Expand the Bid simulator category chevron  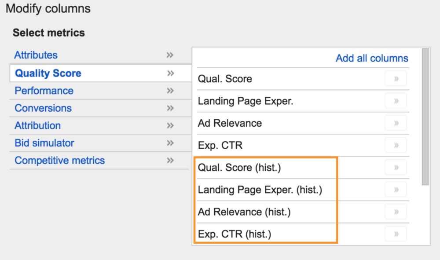[x=170, y=143]
